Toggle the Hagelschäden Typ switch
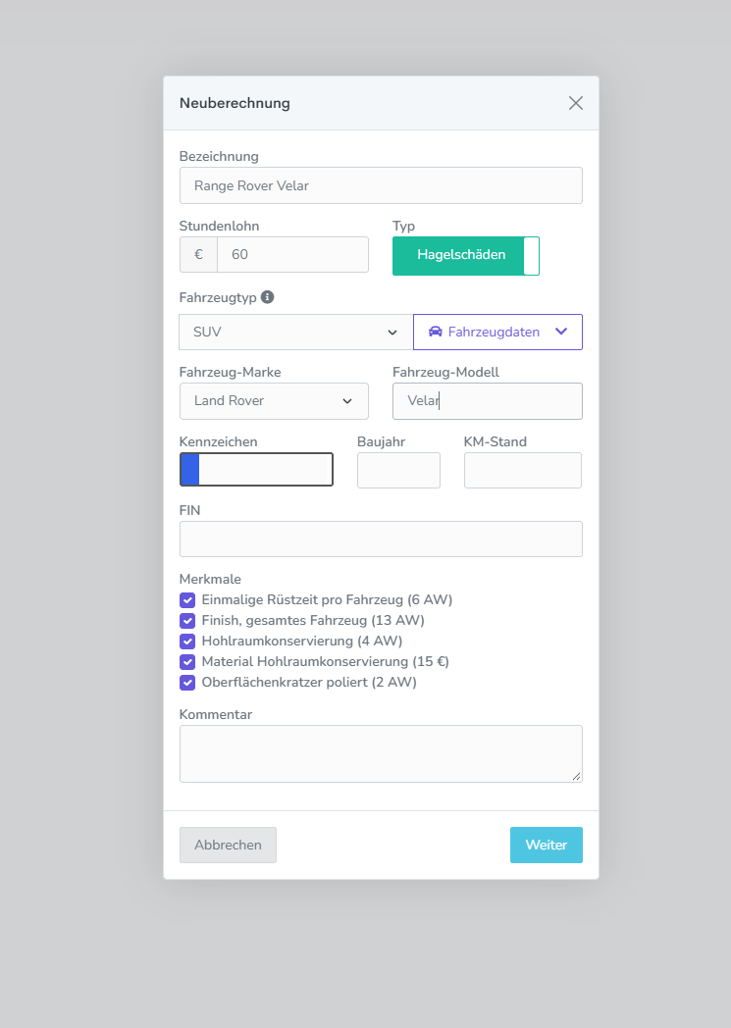 point(466,256)
